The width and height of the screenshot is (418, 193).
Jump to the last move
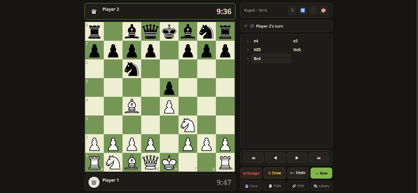coord(319,158)
